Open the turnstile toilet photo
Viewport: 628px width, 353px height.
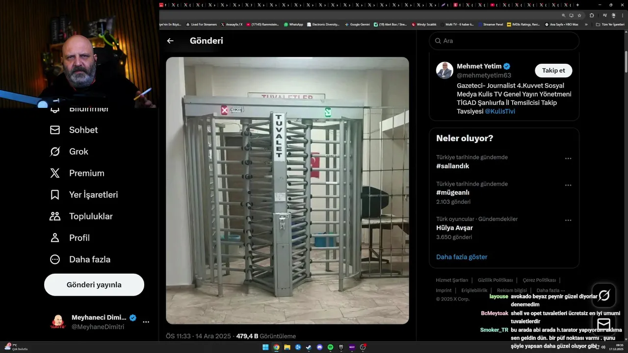click(x=288, y=191)
